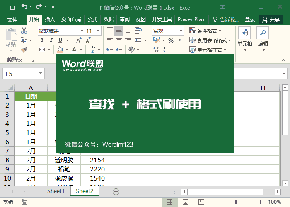Open the 单元格 cells group icon

[244, 33]
